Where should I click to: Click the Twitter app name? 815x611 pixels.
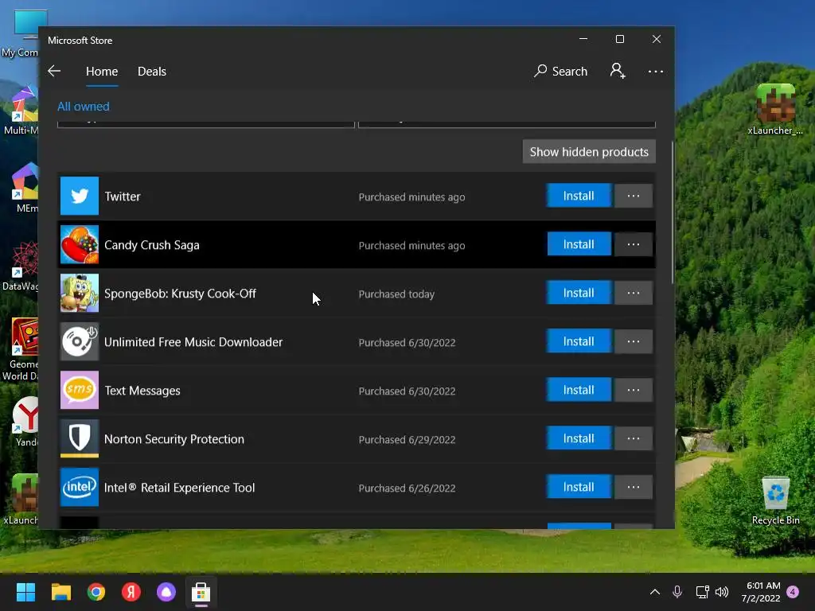coord(122,197)
